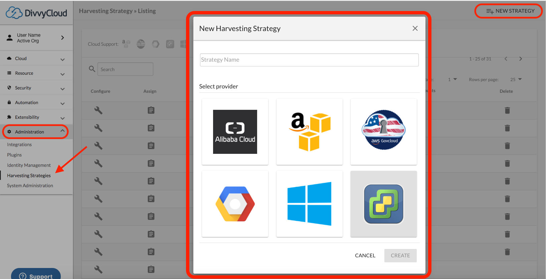The image size is (546, 279).
Task: Open the User Name account chevron
Action: point(62,38)
